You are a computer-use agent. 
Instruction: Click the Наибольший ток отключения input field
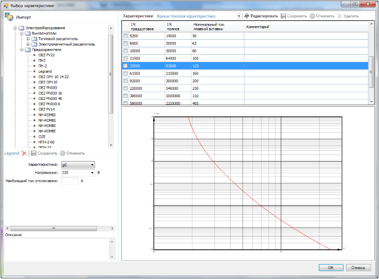click(x=70, y=181)
